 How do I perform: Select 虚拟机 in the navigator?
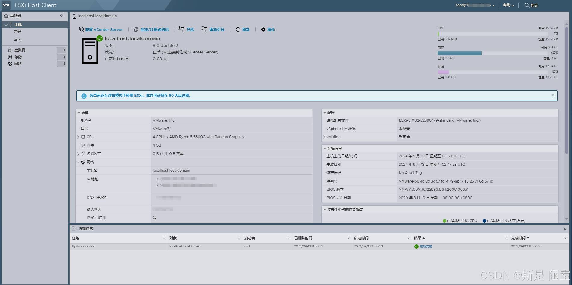click(20, 50)
